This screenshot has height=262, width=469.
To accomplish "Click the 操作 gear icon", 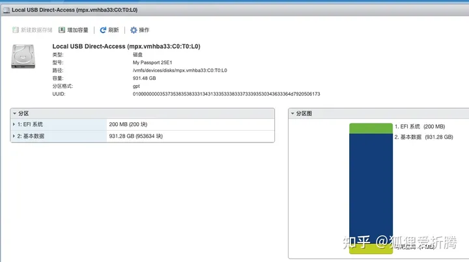I will 134,30.
